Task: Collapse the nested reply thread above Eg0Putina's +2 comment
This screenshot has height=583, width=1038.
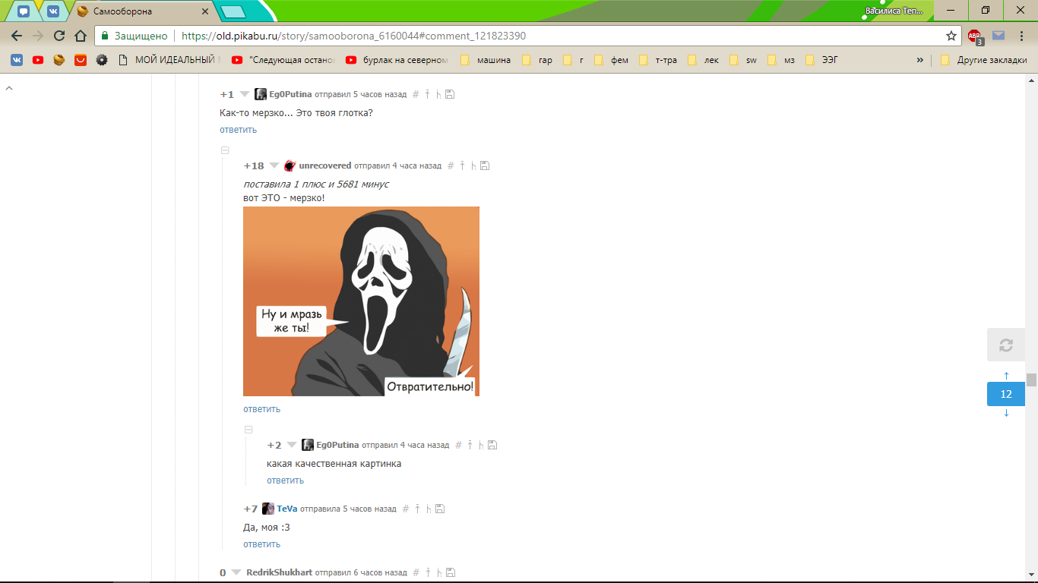Action: 248,430
